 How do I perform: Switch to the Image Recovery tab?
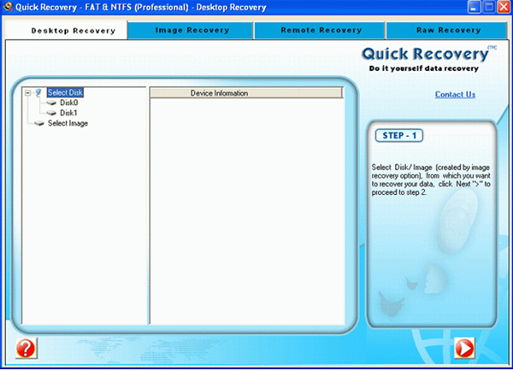click(x=192, y=30)
